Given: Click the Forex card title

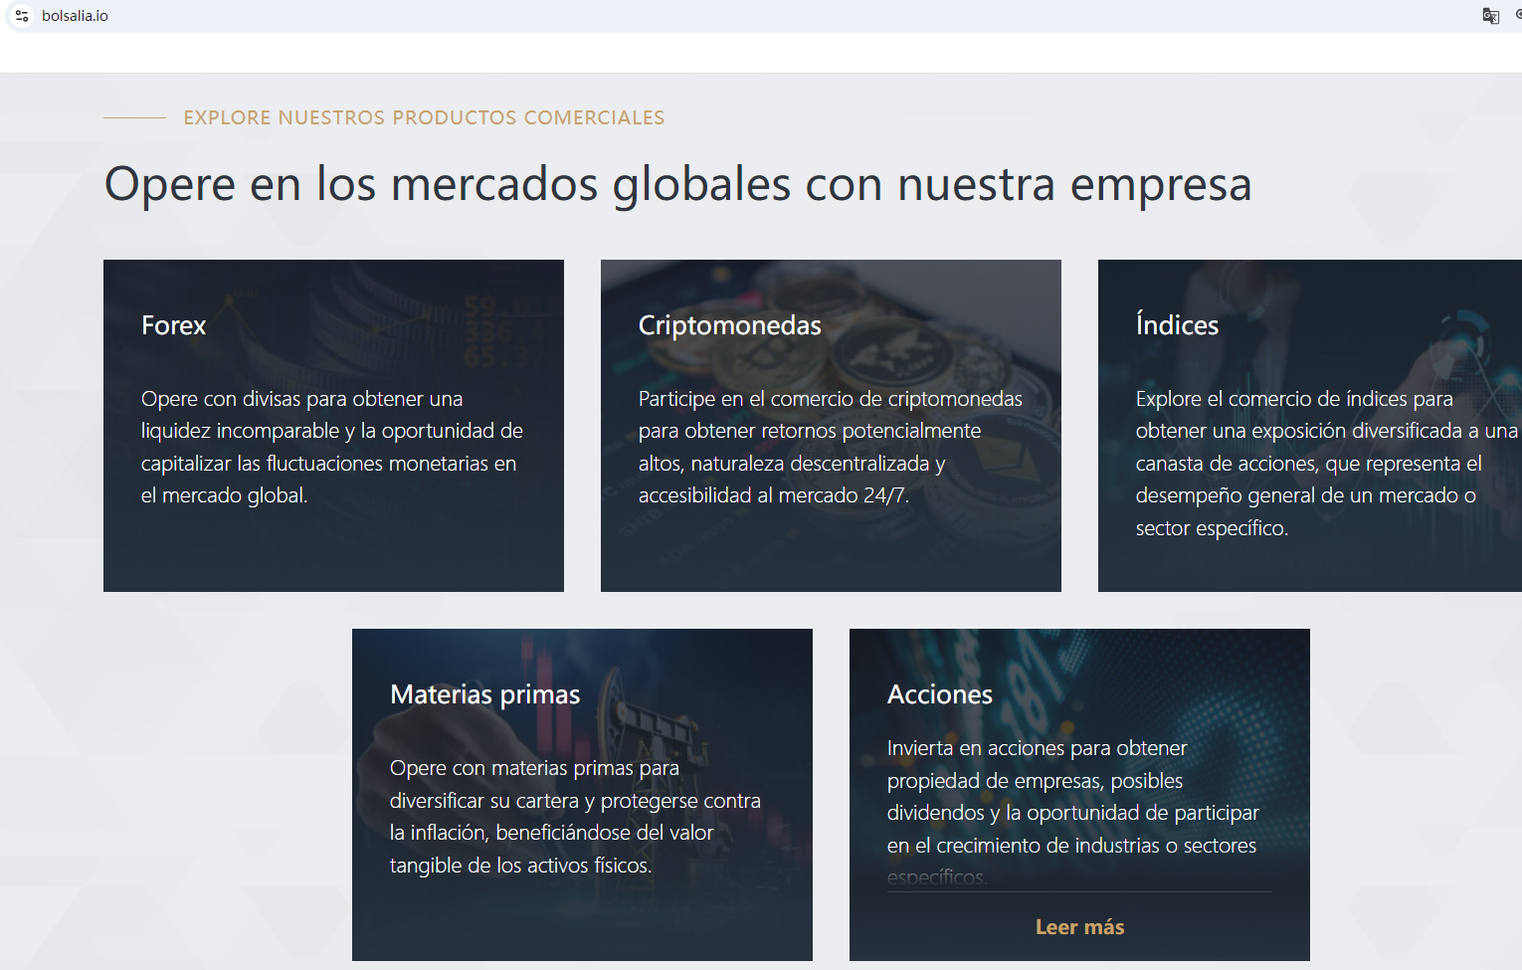Looking at the screenshot, I should (174, 325).
